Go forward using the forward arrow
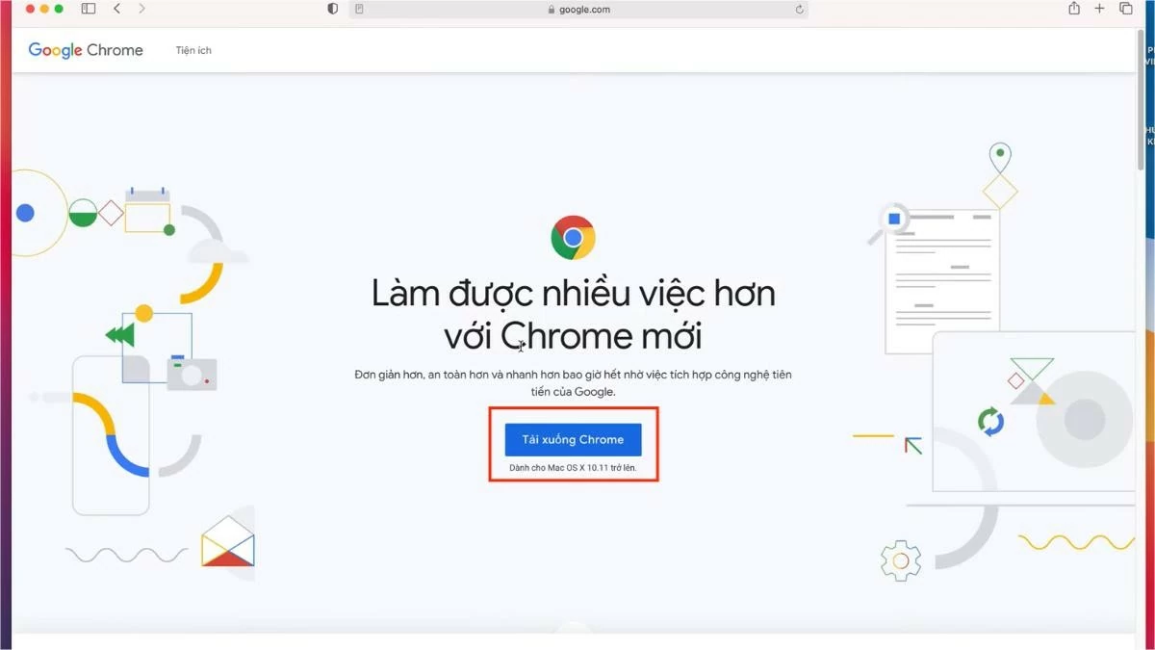 (141, 9)
